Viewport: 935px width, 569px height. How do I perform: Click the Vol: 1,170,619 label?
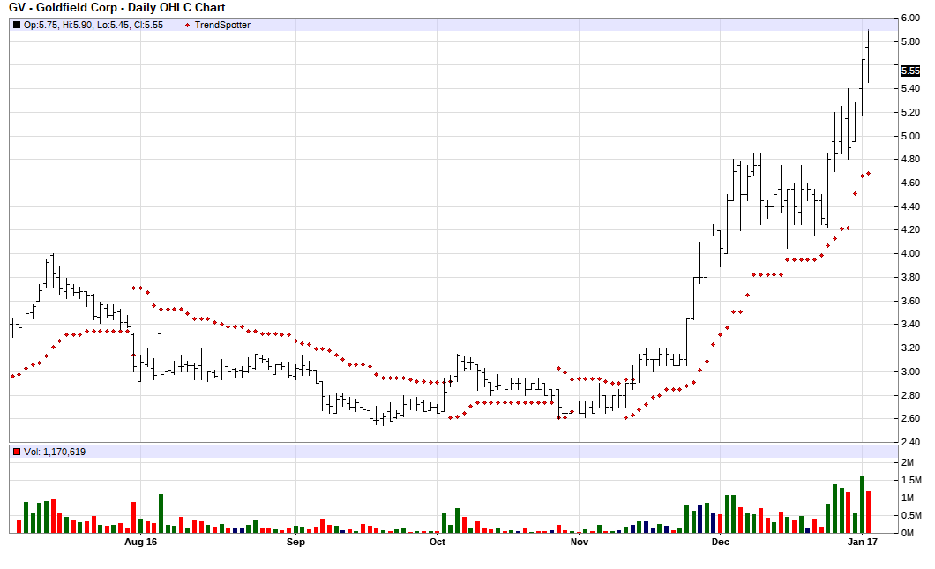point(55,452)
